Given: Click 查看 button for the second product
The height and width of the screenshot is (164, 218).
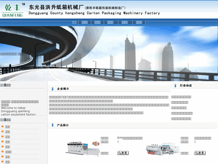Looking at the screenshot, I should pos(200,153).
